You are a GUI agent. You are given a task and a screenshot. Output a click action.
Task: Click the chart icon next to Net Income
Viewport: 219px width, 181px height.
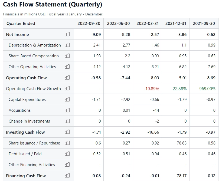click(x=67, y=34)
